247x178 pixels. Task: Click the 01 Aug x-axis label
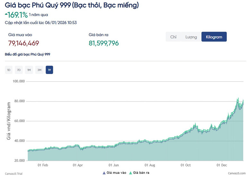150,165
